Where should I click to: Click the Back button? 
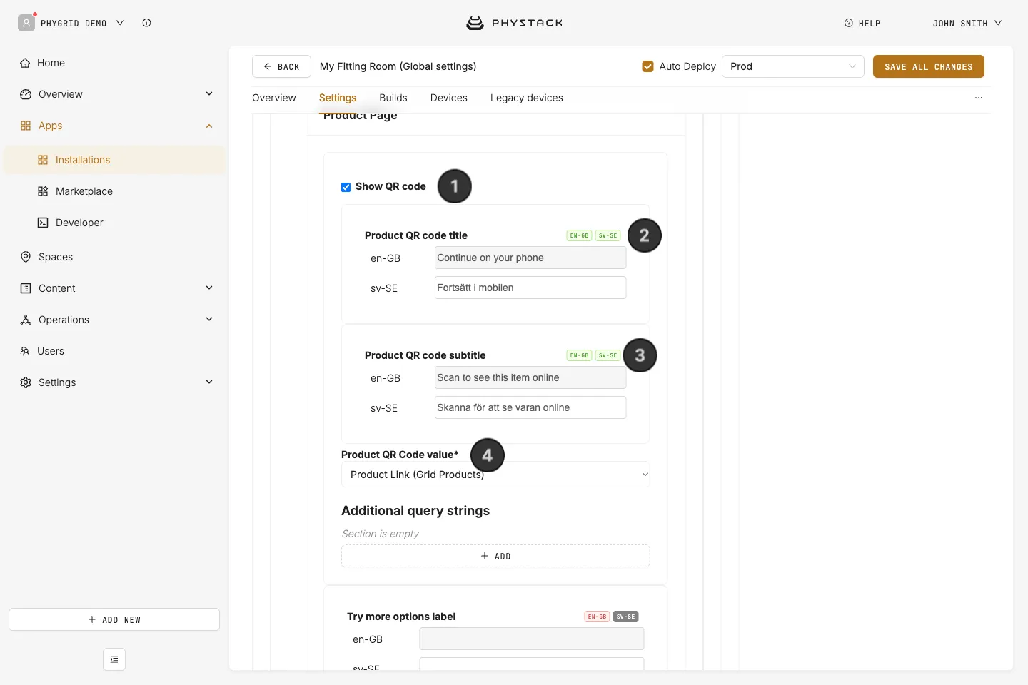click(281, 66)
